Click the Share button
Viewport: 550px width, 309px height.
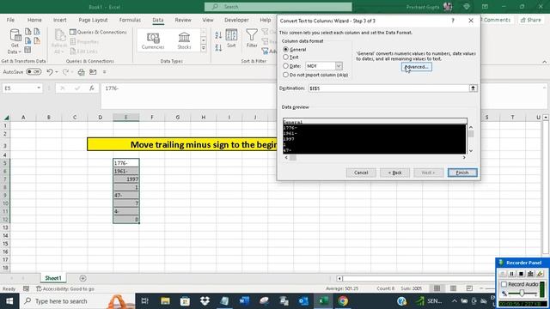pyautogui.click(x=531, y=20)
